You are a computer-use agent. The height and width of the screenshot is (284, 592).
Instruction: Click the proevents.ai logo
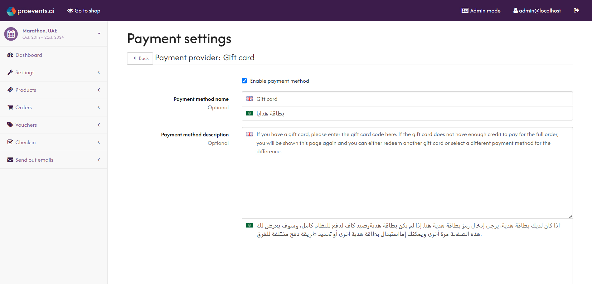pos(30,10)
